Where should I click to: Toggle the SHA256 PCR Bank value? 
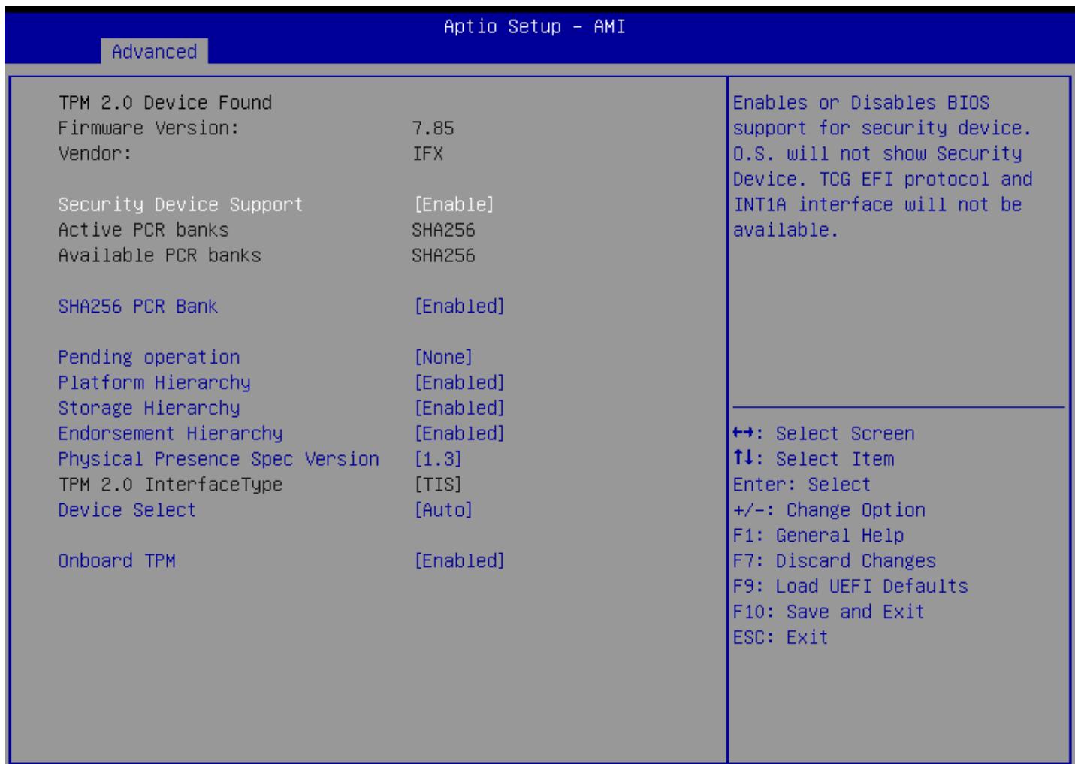(459, 307)
